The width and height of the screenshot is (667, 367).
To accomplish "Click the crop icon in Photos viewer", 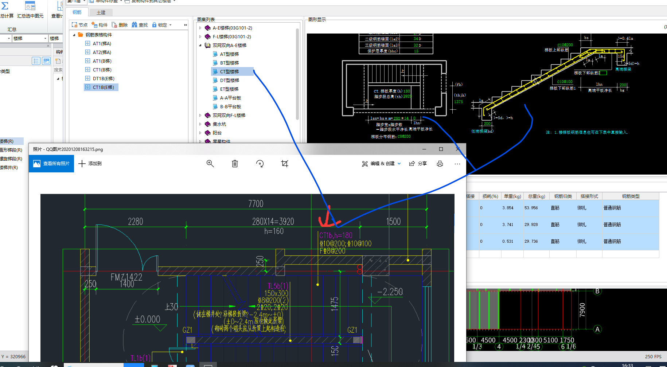I will pos(285,164).
